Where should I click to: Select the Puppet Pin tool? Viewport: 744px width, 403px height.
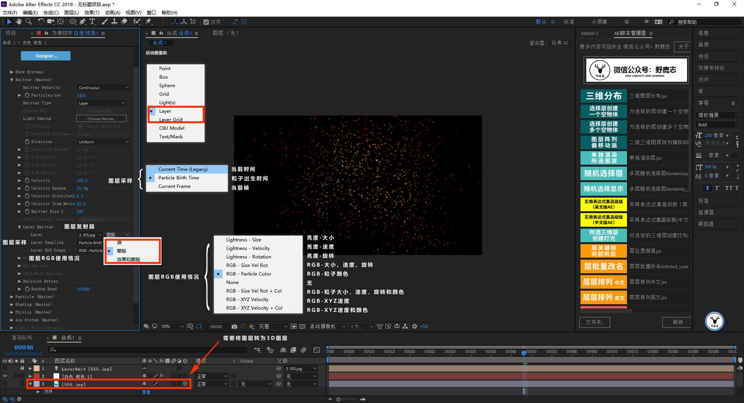click(148, 22)
